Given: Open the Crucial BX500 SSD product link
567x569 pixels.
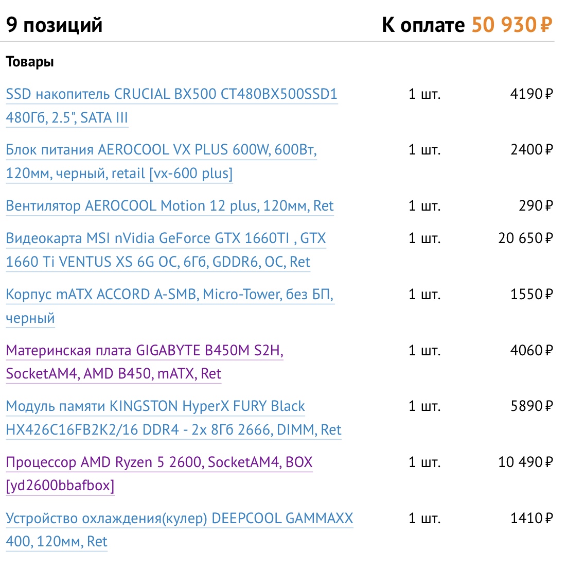Looking at the screenshot, I should click(171, 95).
